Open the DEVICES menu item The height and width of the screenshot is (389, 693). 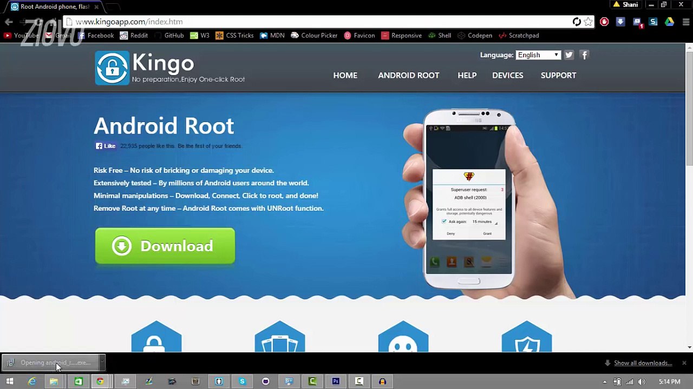[507, 75]
